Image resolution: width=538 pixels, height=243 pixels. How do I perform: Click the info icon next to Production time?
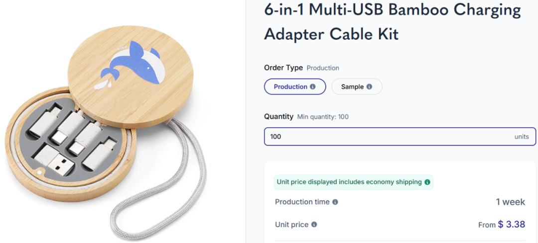point(335,202)
